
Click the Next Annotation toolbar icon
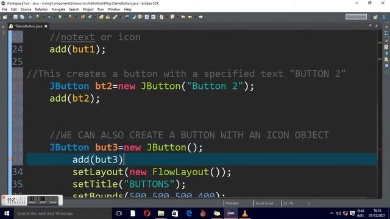click(x=161, y=17)
